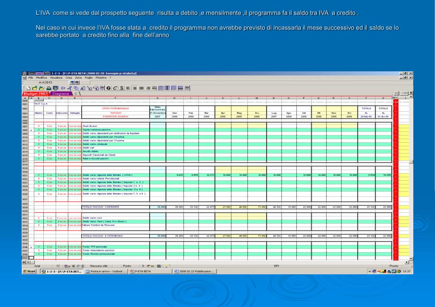Screen dimensions: 435x307
Task: Open the Foglio menu
Action: point(88,78)
